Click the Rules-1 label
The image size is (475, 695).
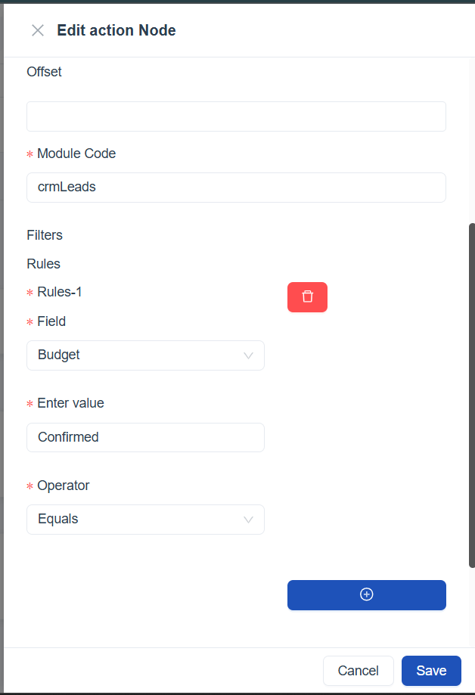point(59,292)
